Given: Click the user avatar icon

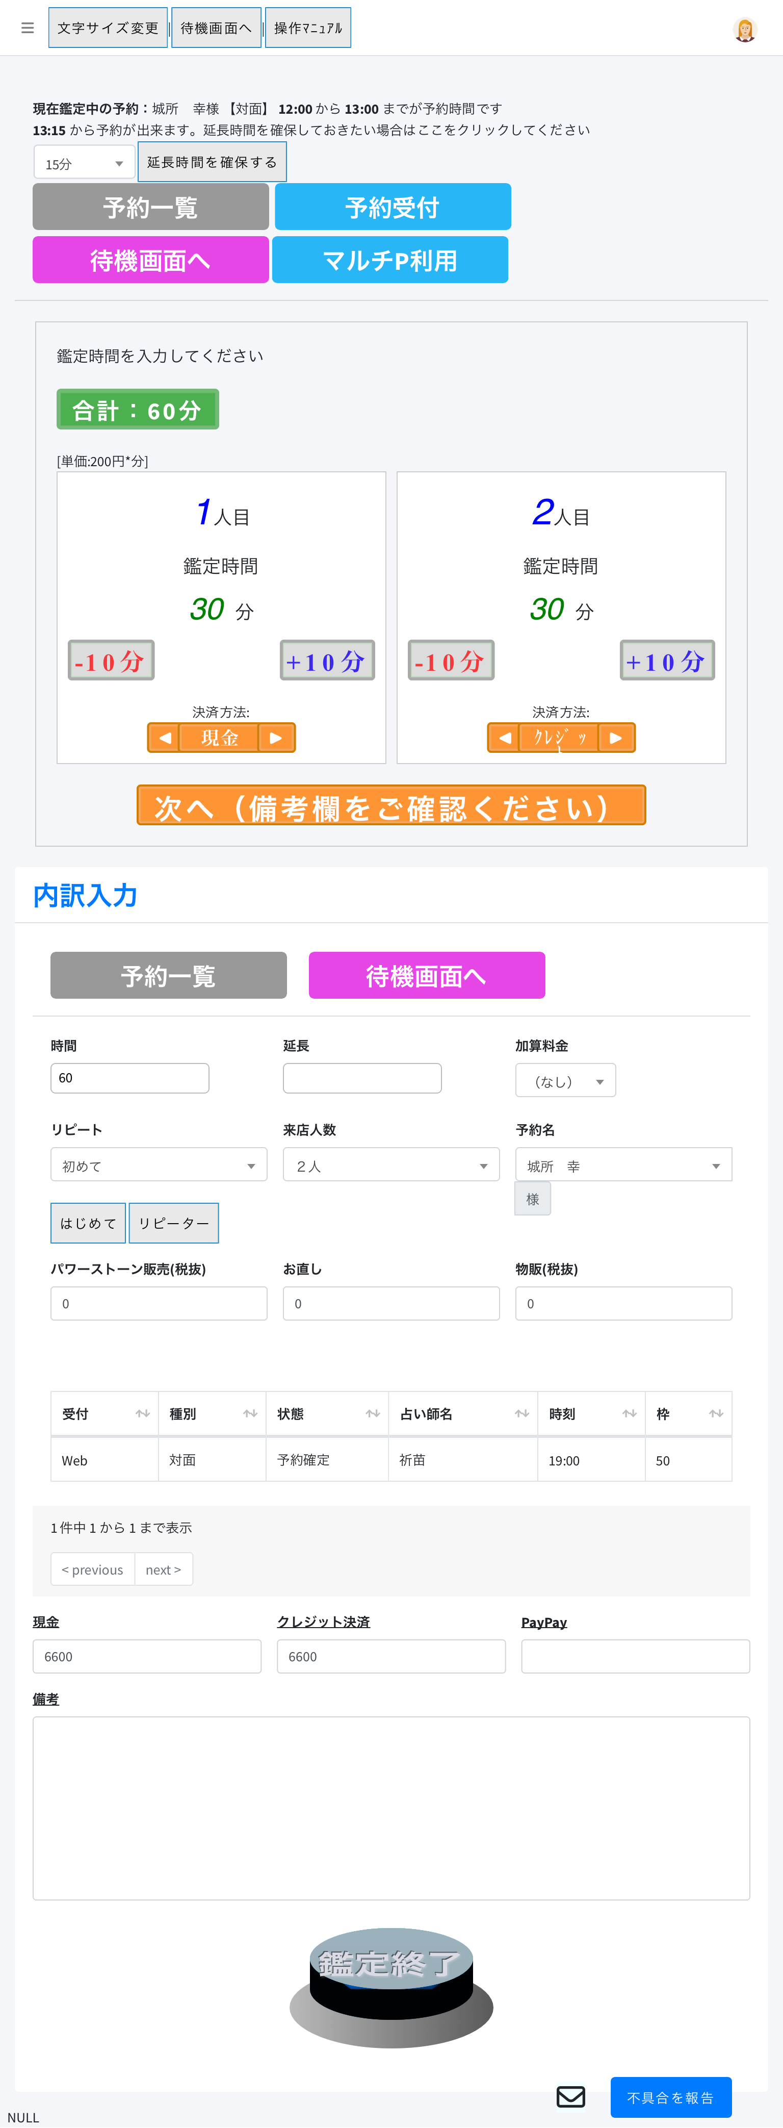Looking at the screenshot, I should tap(744, 30).
